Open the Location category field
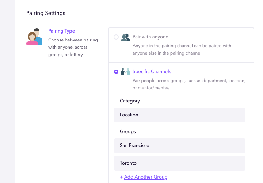The image size is (263, 183). 180,115
